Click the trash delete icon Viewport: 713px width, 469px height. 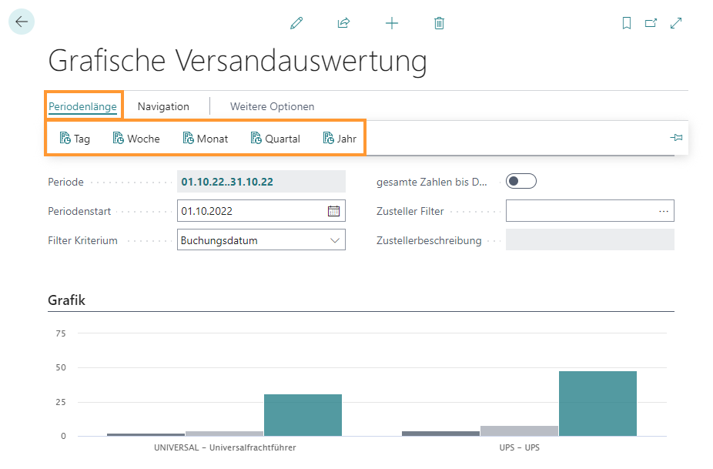(439, 23)
